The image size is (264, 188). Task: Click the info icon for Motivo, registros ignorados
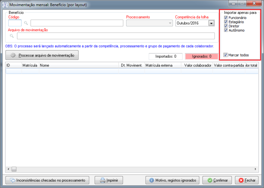click(151, 180)
